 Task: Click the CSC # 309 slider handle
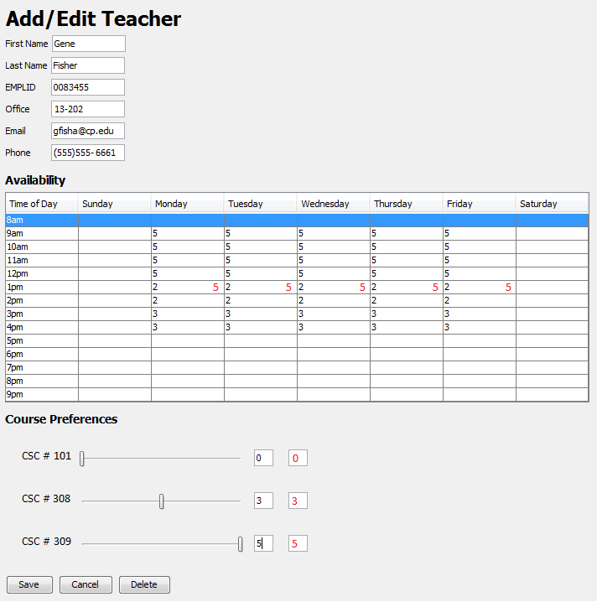(241, 544)
